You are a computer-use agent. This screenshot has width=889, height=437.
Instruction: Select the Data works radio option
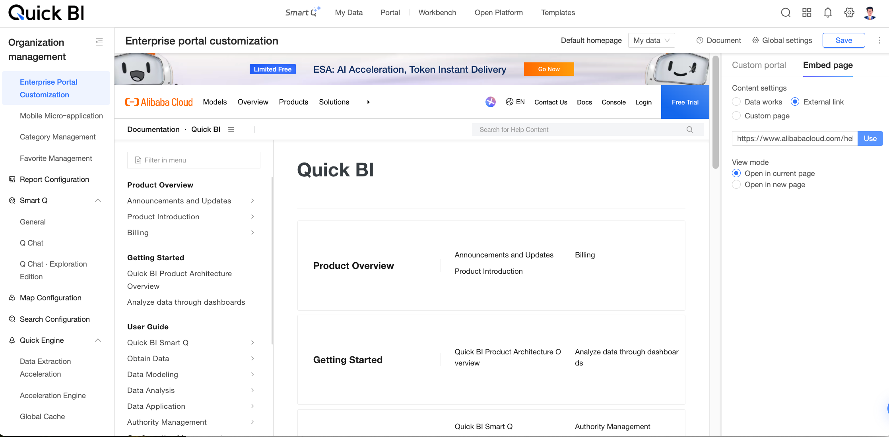click(x=736, y=102)
